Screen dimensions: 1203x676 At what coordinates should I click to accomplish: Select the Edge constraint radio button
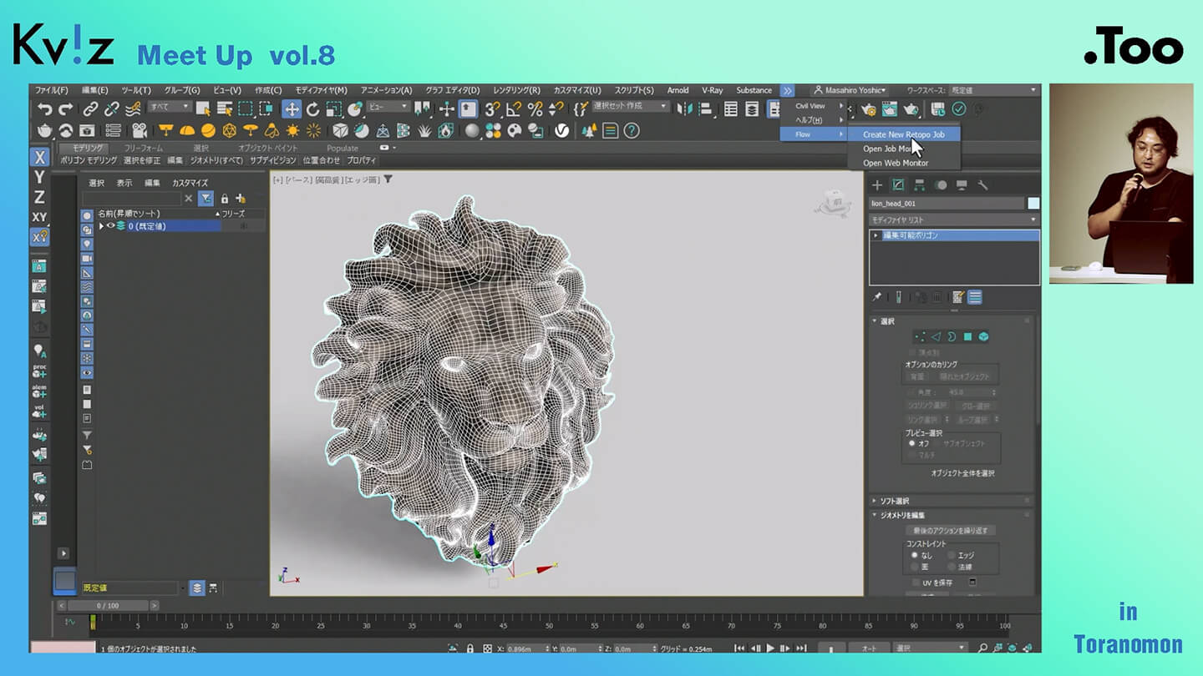coord(952,555)
